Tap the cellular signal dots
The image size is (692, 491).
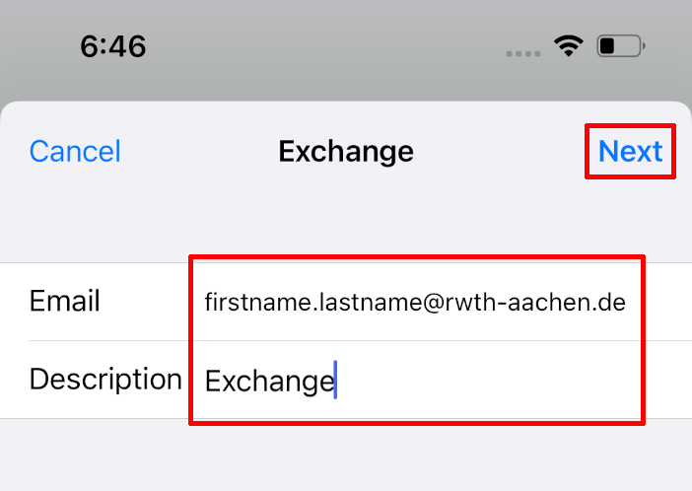click(522, 46)
